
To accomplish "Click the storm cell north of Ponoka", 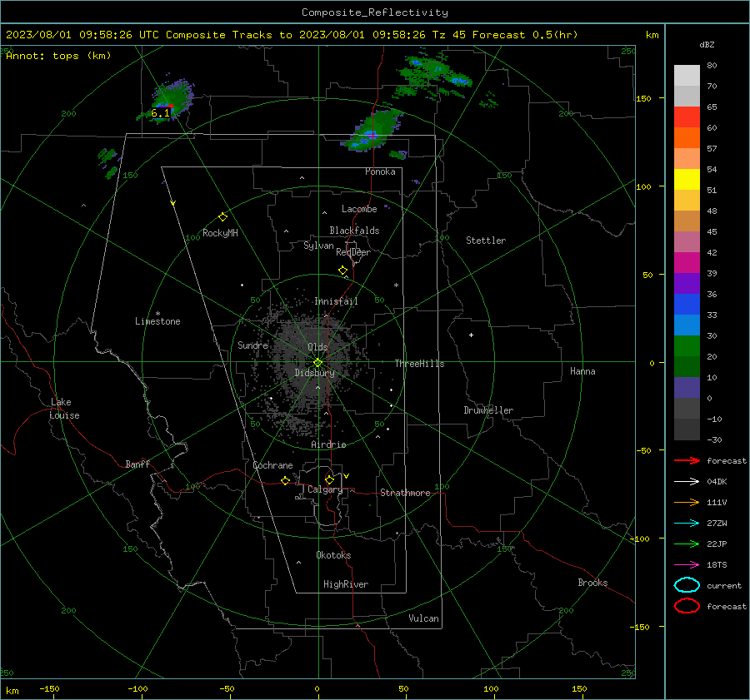I will point(373,132).
